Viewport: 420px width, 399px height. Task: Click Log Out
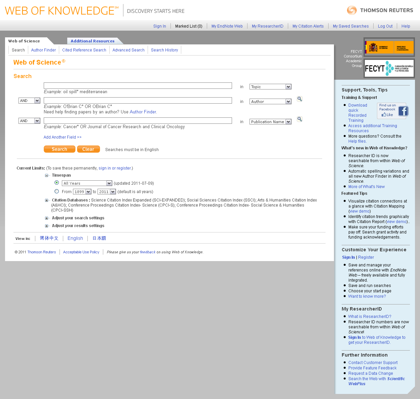point(385,26)
